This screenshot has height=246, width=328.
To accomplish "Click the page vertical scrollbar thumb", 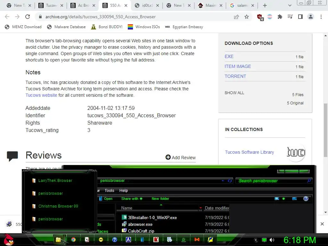I will click(x=325, y=130).
